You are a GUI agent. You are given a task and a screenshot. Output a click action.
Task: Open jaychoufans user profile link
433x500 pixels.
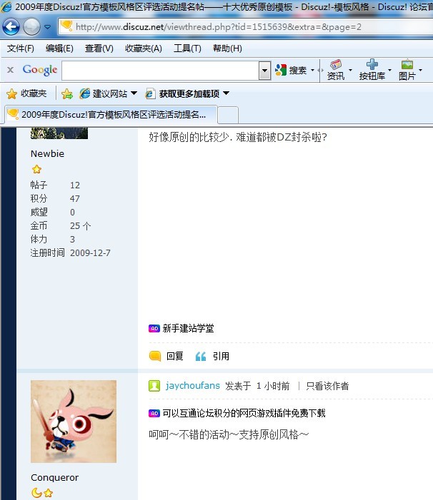coord(192,386)
